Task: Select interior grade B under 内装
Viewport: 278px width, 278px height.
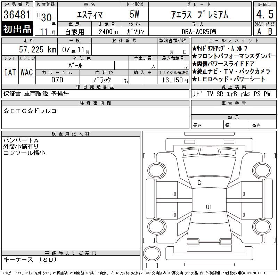Action: [270, 32]
